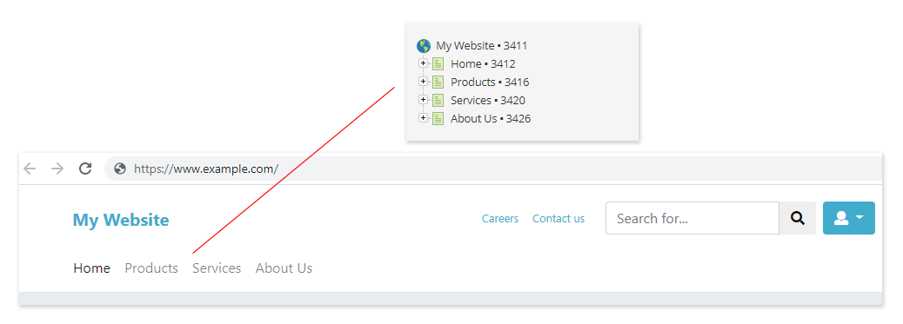The image size is (903, 324).
Task: Click the browser back arrow
Action: click(x=30, y=169)
